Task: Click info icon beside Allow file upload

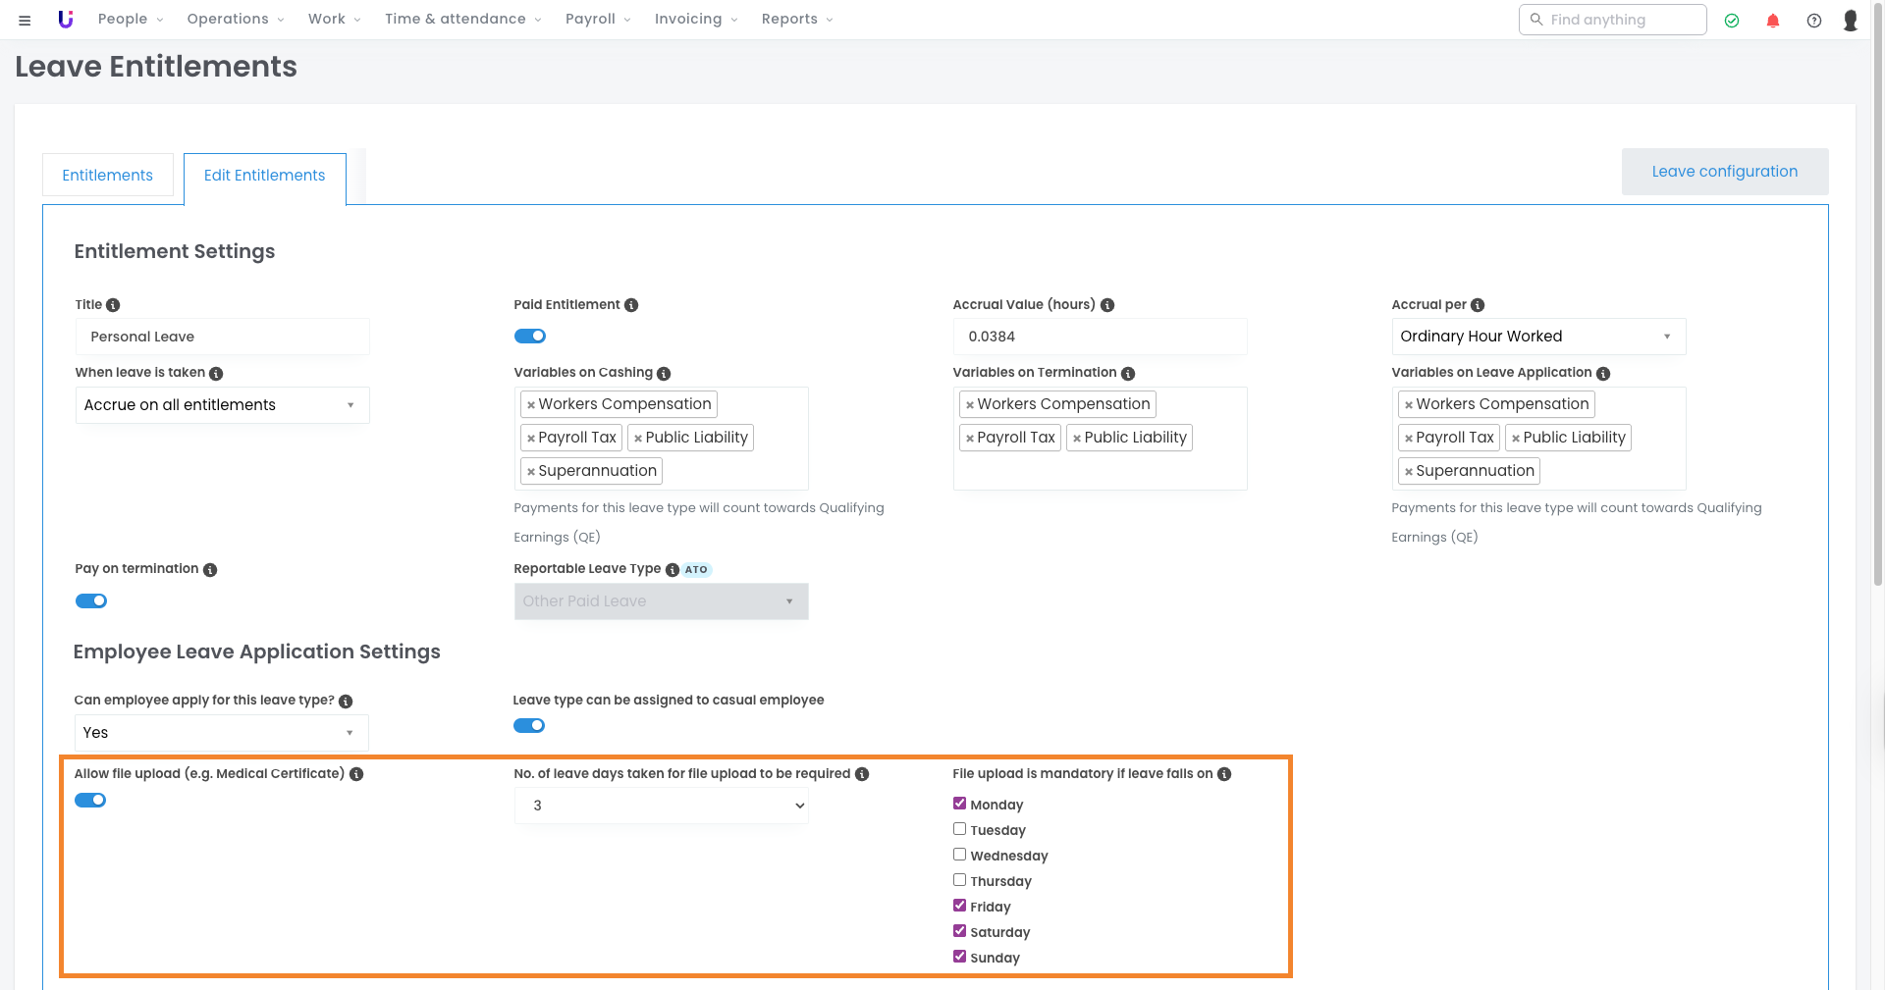Action: [x=356, y=774]
